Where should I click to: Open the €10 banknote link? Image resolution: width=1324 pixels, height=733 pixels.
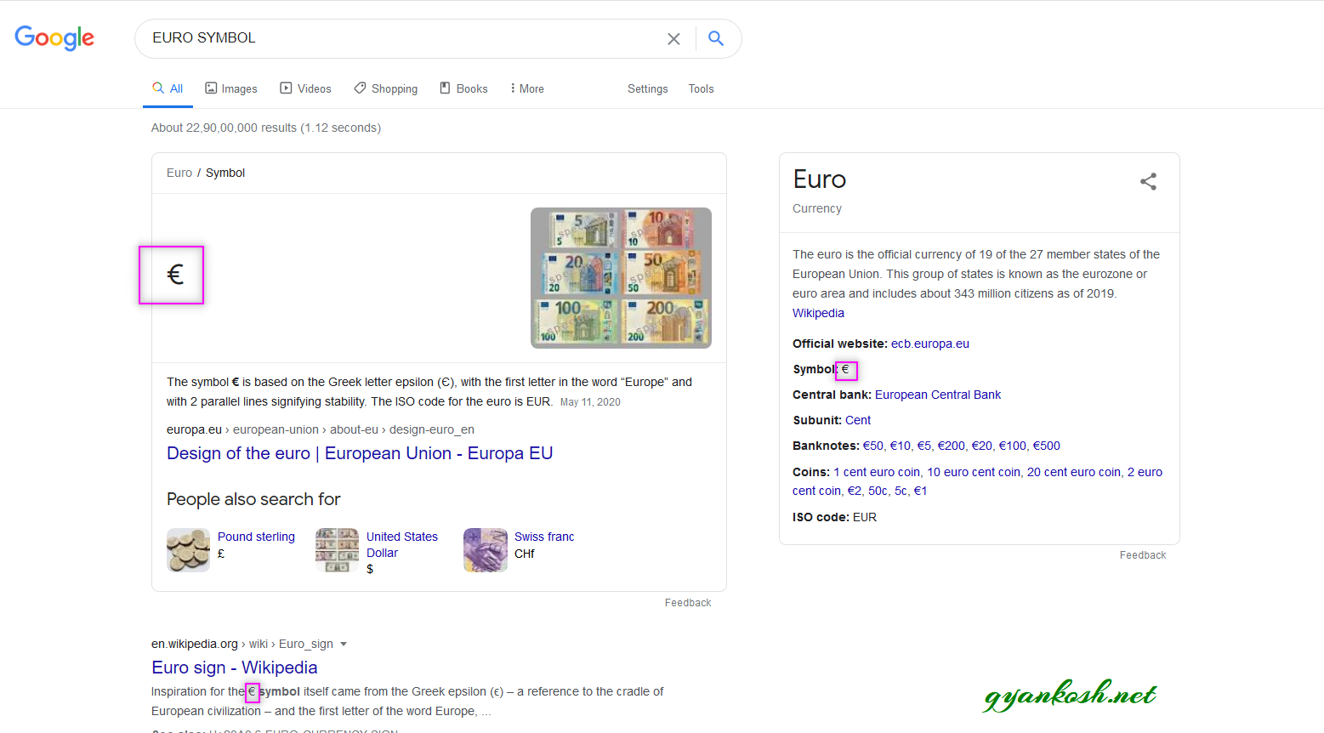[900, 446]
